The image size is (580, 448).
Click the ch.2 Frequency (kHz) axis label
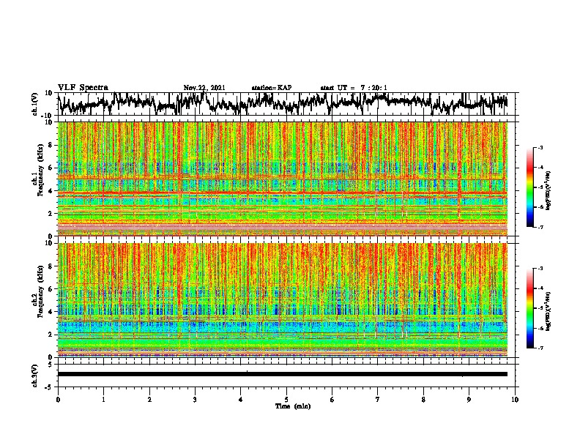pyautogui.click(x=37, y=291)
